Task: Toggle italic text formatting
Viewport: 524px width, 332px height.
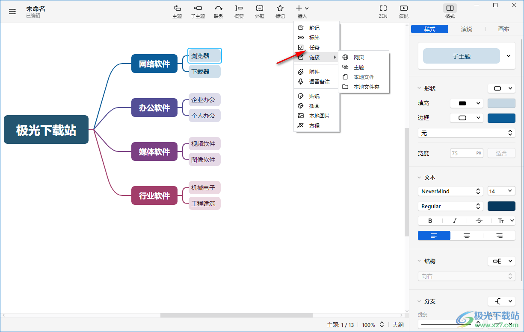Action: tap(455, 221)
